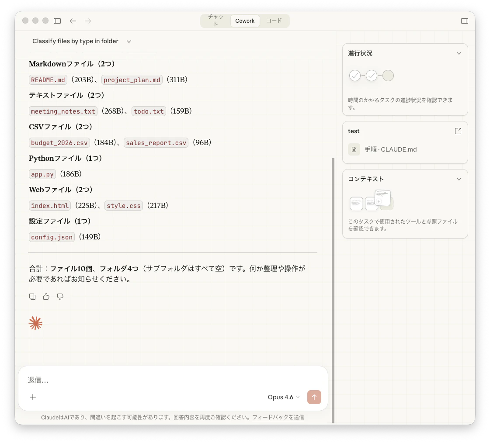Copy the response with the copy icon
The image size is (490, 443).
32,297
